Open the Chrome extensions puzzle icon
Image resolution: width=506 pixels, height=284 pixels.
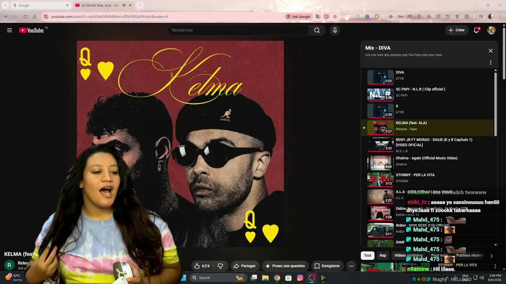point(377,17)
